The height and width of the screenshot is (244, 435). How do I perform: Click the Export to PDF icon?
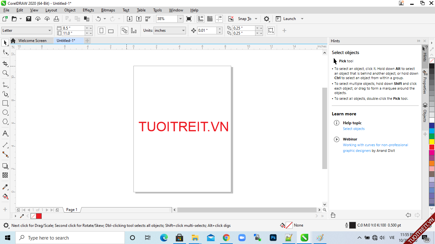click(x=148, y=19)
